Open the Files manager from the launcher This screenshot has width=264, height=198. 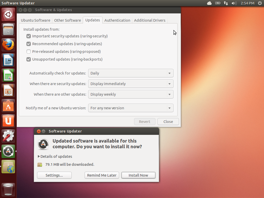[x=8, y=30]
